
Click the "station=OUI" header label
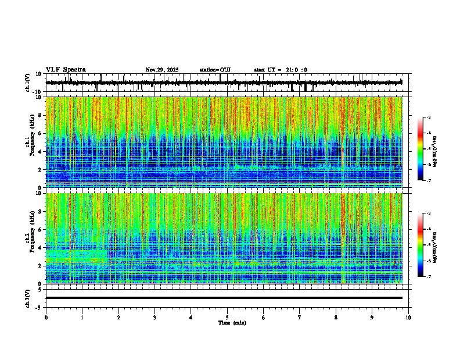click(x=215, y=70)
